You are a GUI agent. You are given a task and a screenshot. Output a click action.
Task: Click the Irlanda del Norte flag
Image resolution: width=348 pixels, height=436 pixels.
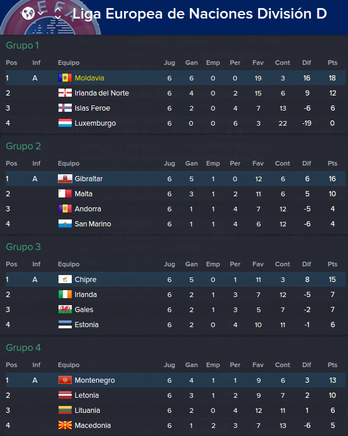pos(65,93)
